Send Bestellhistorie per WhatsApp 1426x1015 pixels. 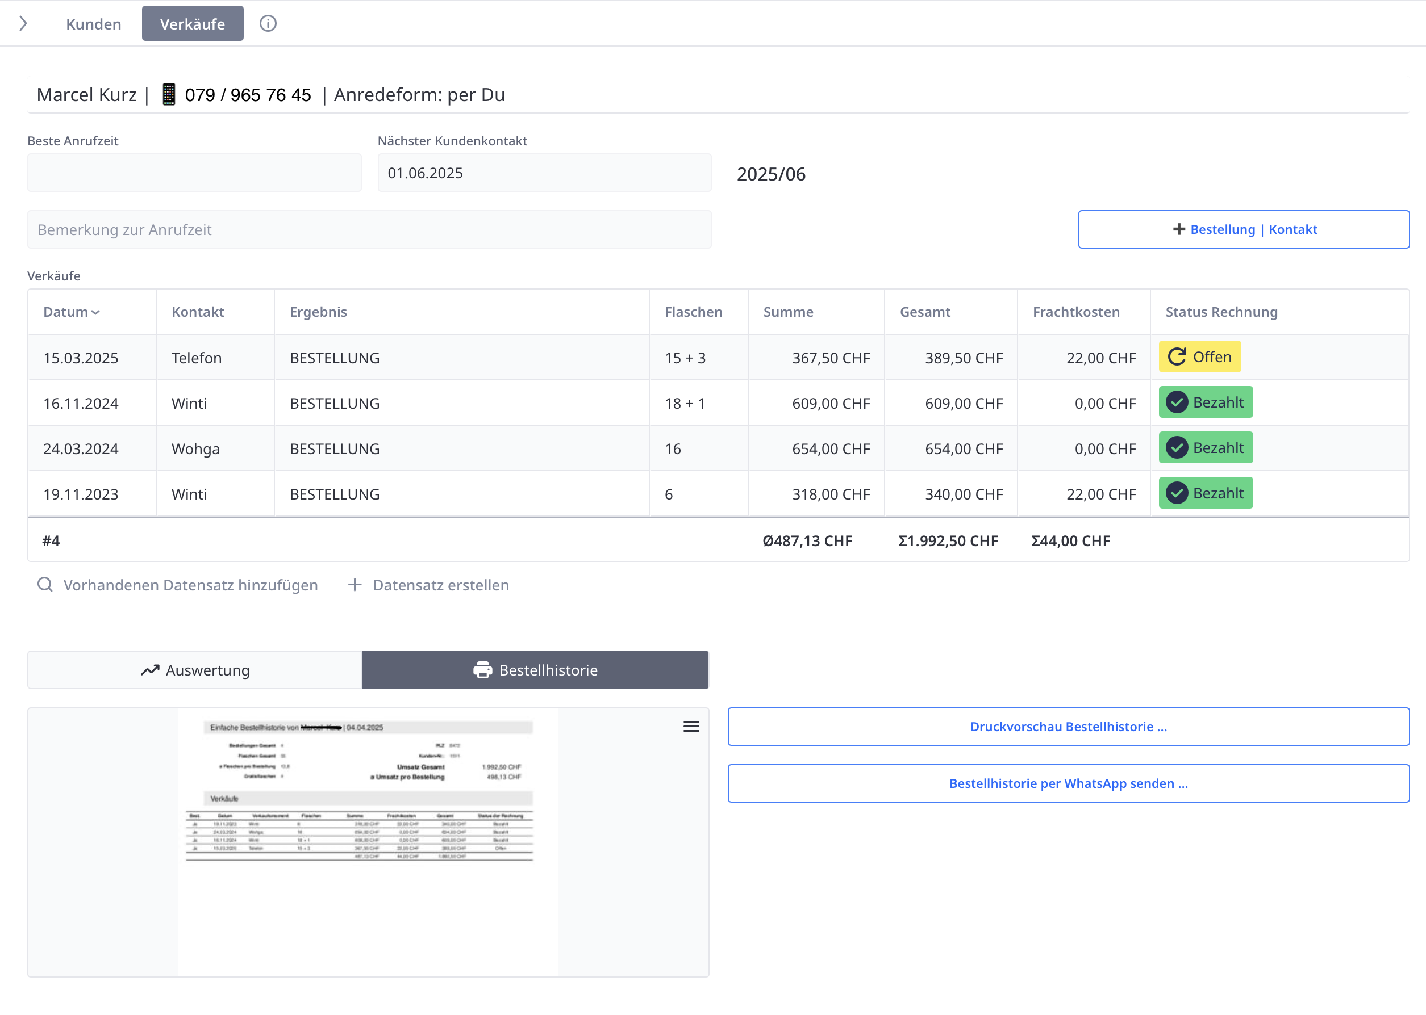pos(1068,783)
